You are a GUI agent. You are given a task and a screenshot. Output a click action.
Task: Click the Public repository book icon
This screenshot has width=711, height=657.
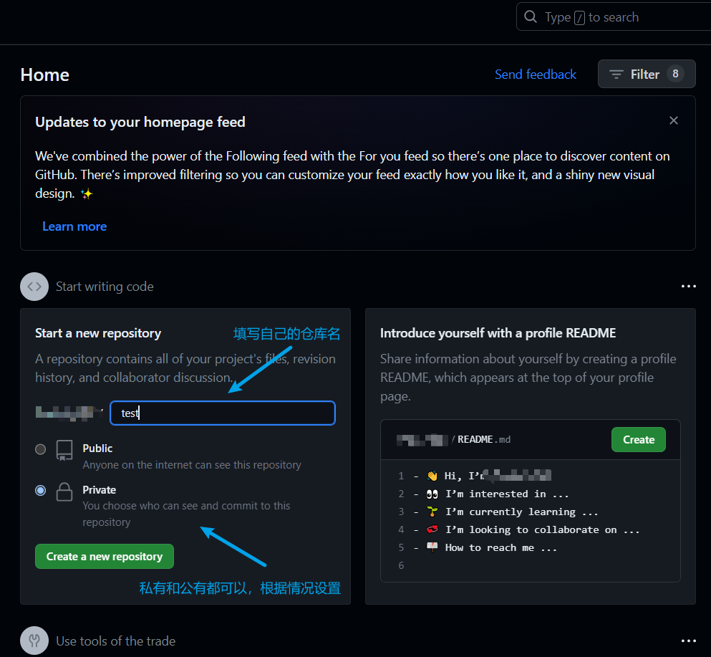(64, 450)
